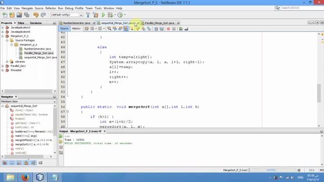Open the default config dropdown

(66, 15)
